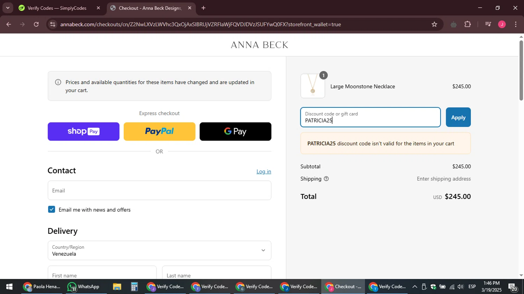Open the Chrome profile avatar
The height and width of the screenshot is (294, 524).
[x=502, y=24]
